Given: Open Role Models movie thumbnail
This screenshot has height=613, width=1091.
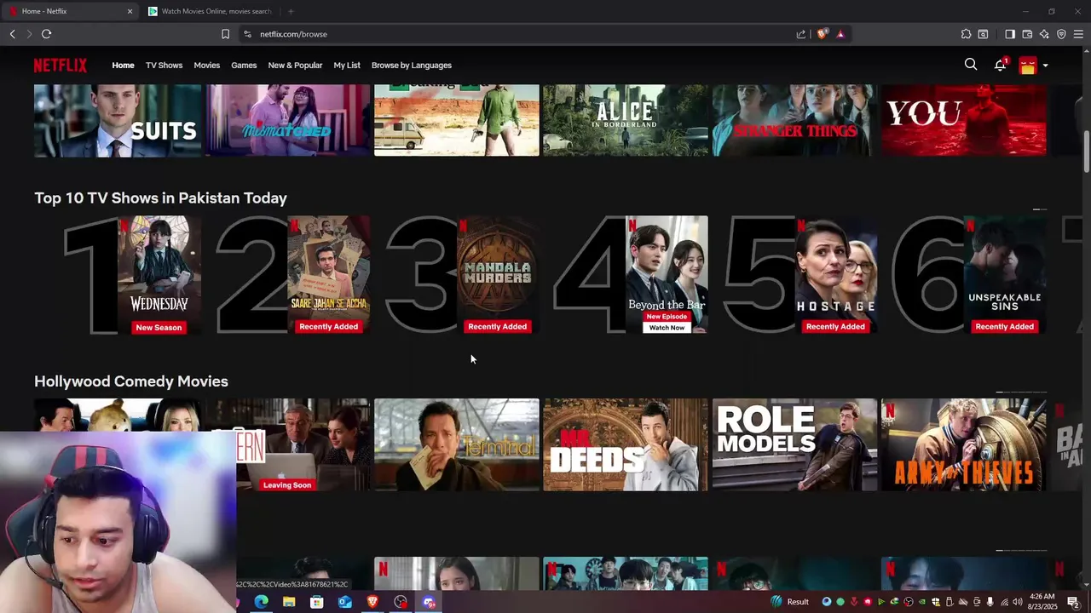Looking at the screenshot, I should 794,444.
